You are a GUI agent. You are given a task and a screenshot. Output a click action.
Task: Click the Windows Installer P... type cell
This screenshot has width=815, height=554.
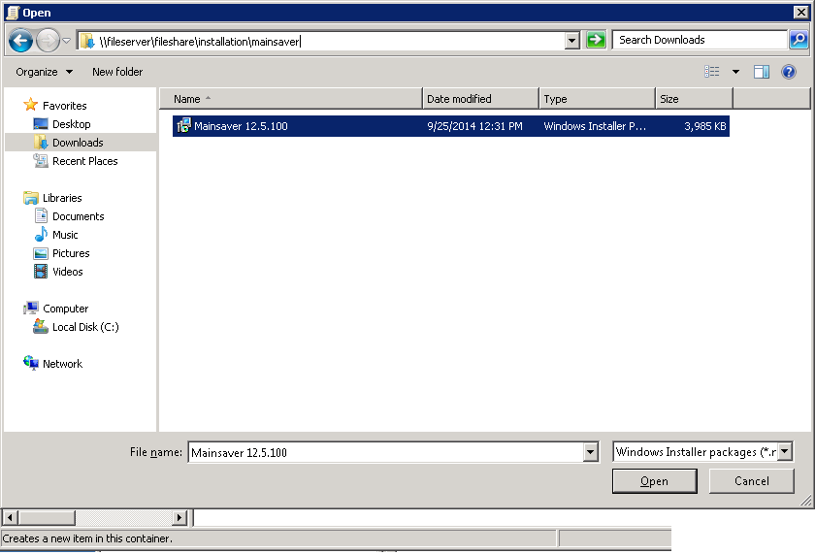[x=595, y=126]
